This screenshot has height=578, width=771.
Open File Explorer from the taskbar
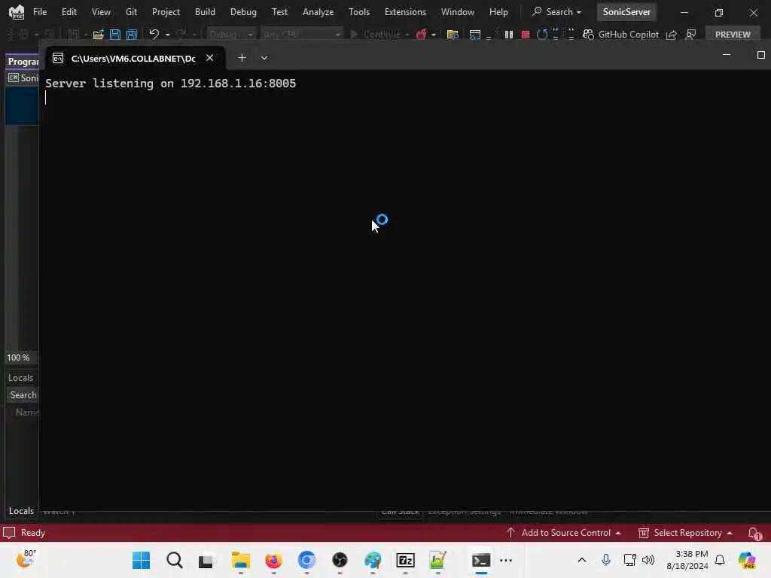[241, 560]
